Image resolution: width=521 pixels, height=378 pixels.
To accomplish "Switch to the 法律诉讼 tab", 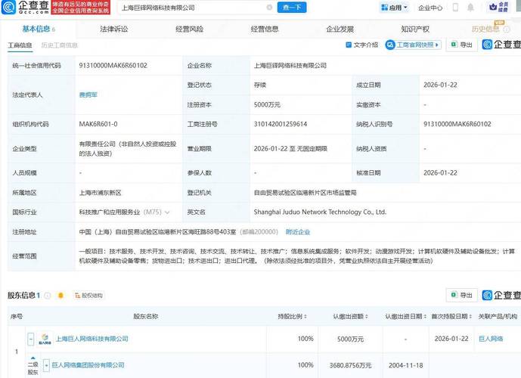I will [113, 29].
